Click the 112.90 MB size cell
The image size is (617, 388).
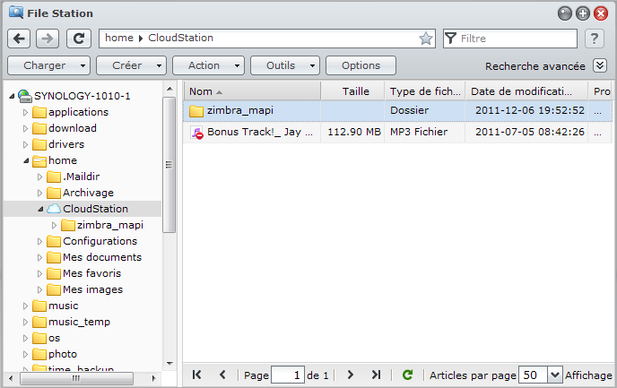[x=354, y=132]
